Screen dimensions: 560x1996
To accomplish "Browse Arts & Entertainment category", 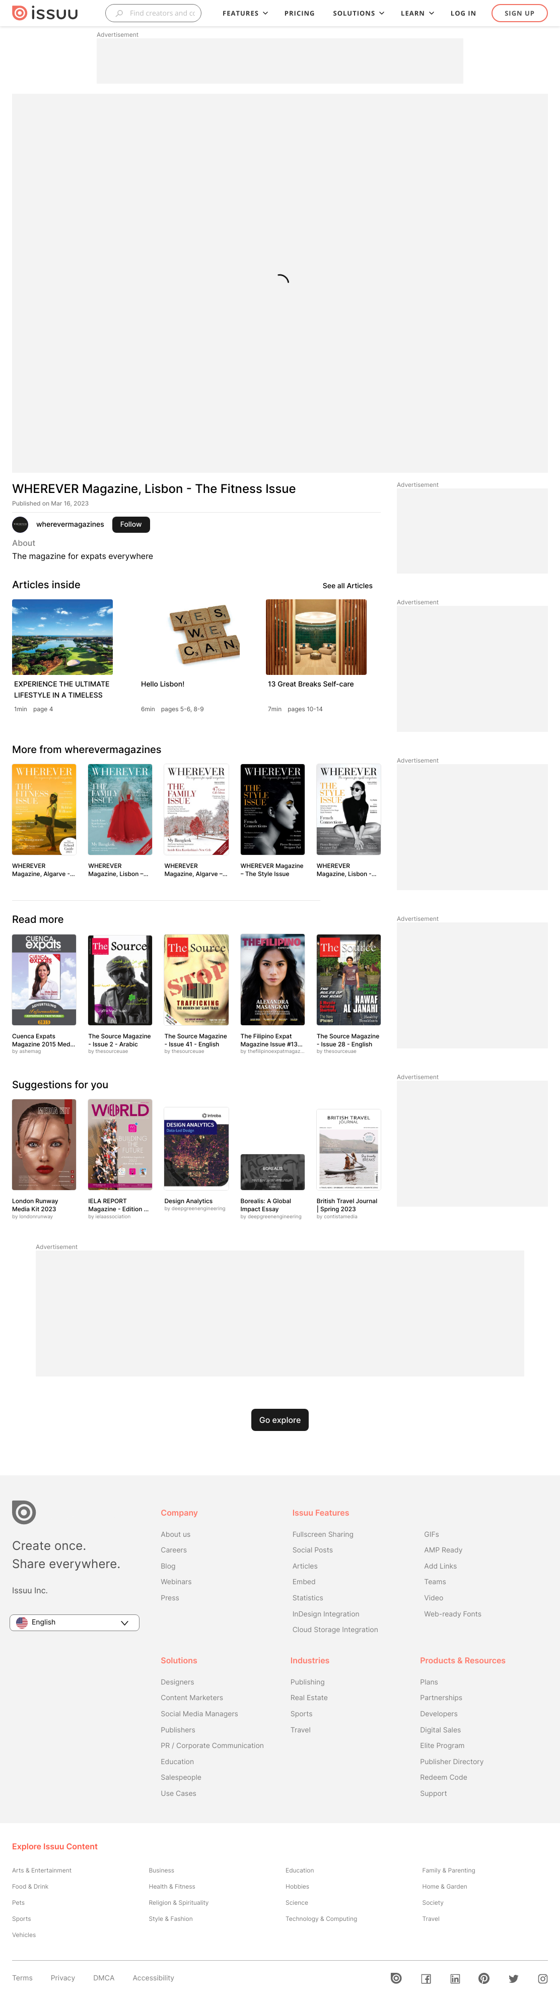I will tap(42, 1870).
